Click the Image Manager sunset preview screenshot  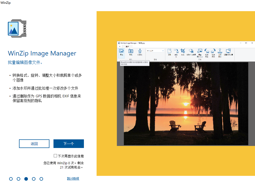(x=186, y=93)
